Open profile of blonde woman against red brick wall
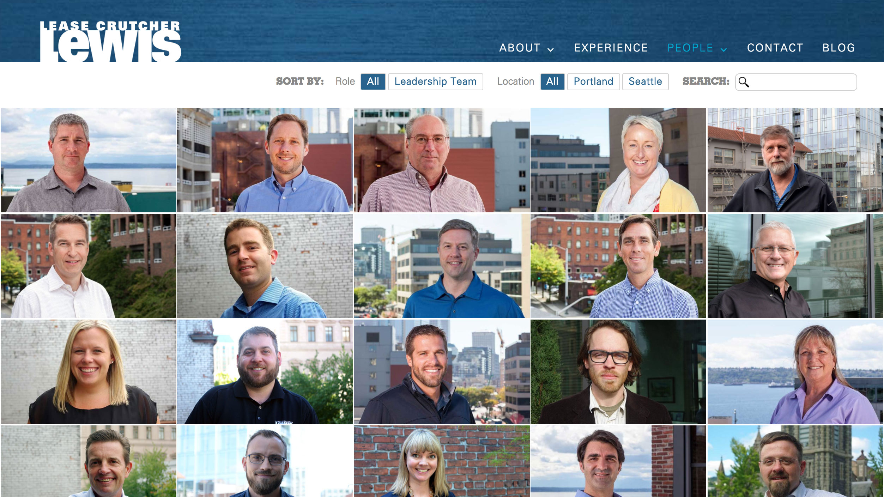Screen dimensions: 884x497 [442, 461]
